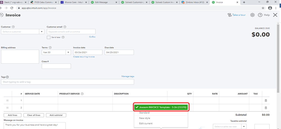Click the Tags help icon
Screen dimensions: 281x129
7,77
